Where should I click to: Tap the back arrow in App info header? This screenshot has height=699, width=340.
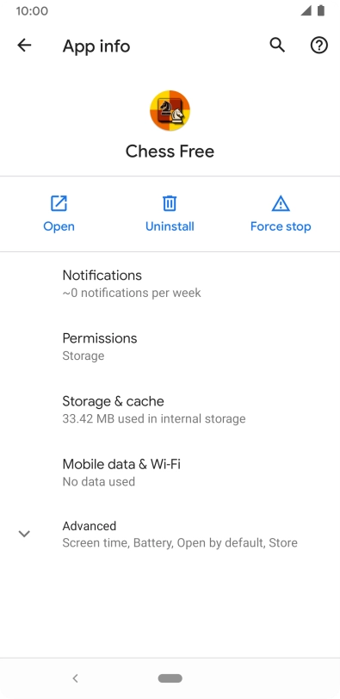pyautogui.click(x=24, y=45)
